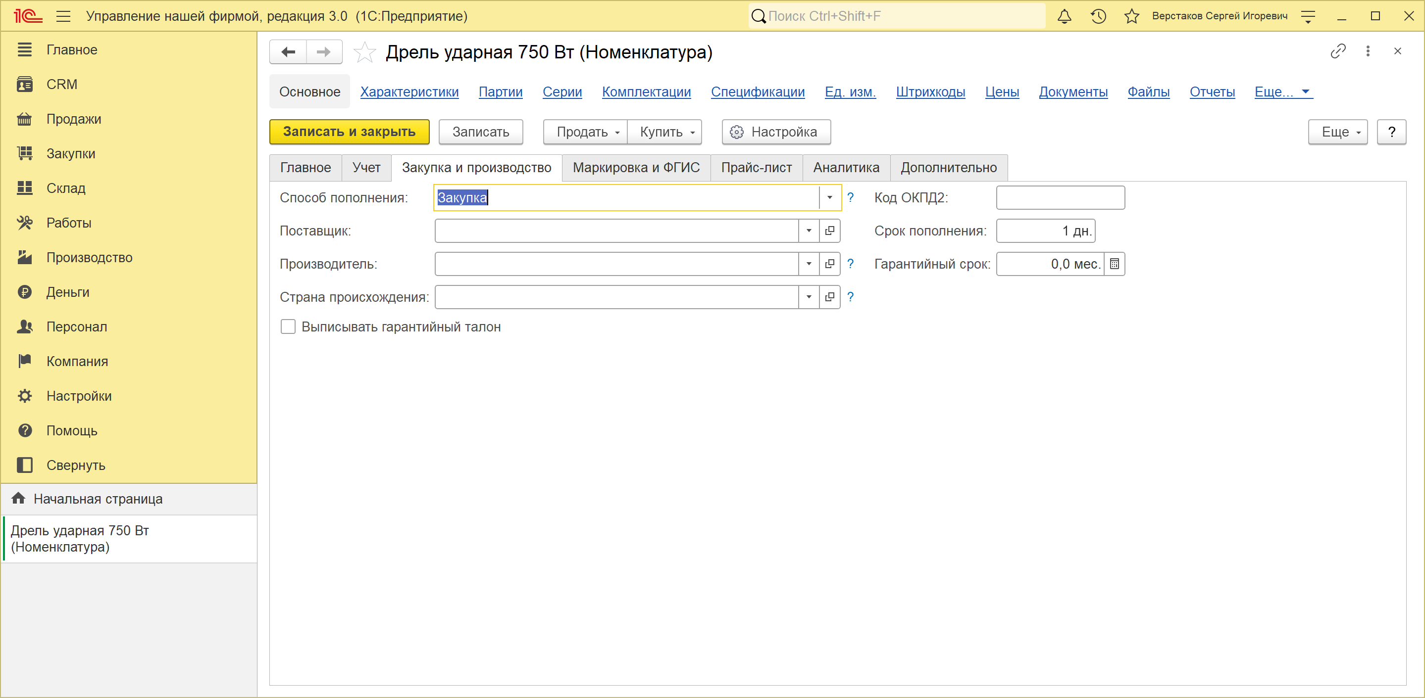Open Настройка button
Screen dimensions: 1425x698
pos(776,132)
